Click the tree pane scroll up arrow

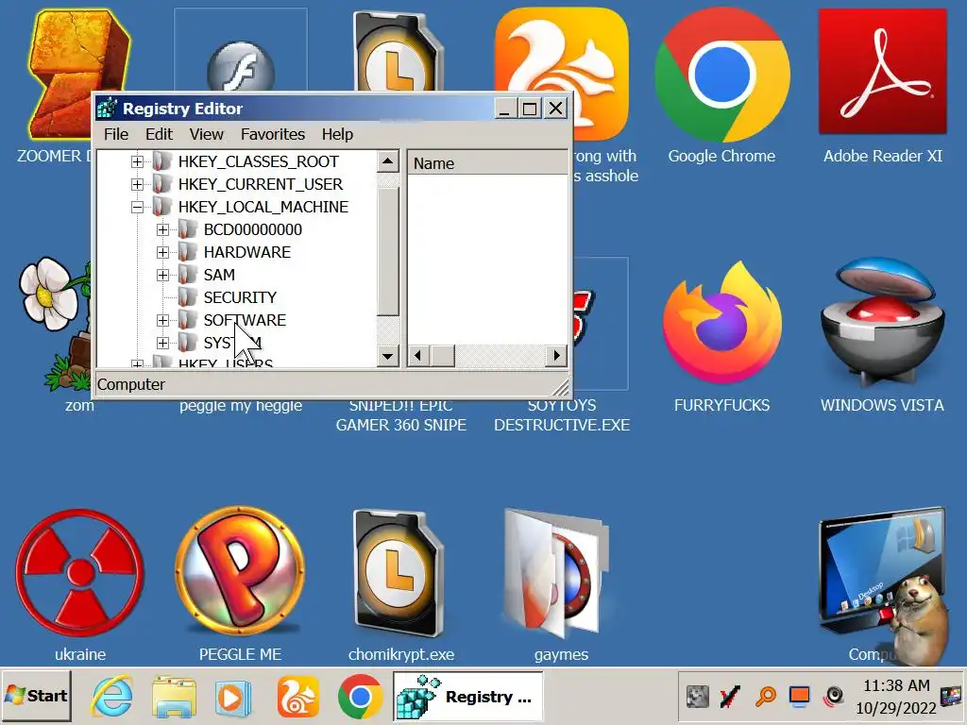click(387, 162)
